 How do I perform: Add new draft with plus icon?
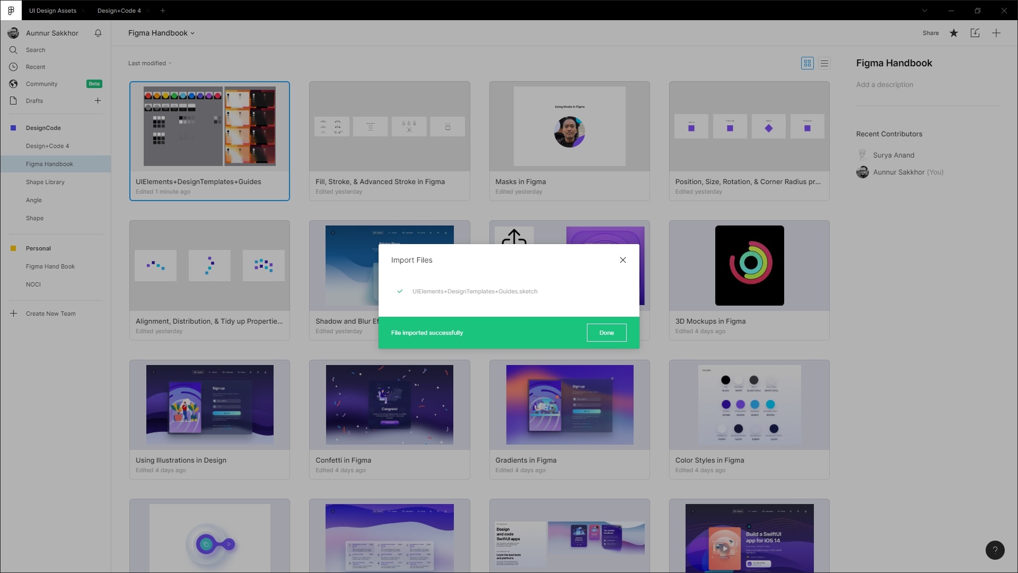tap(98, 101)
